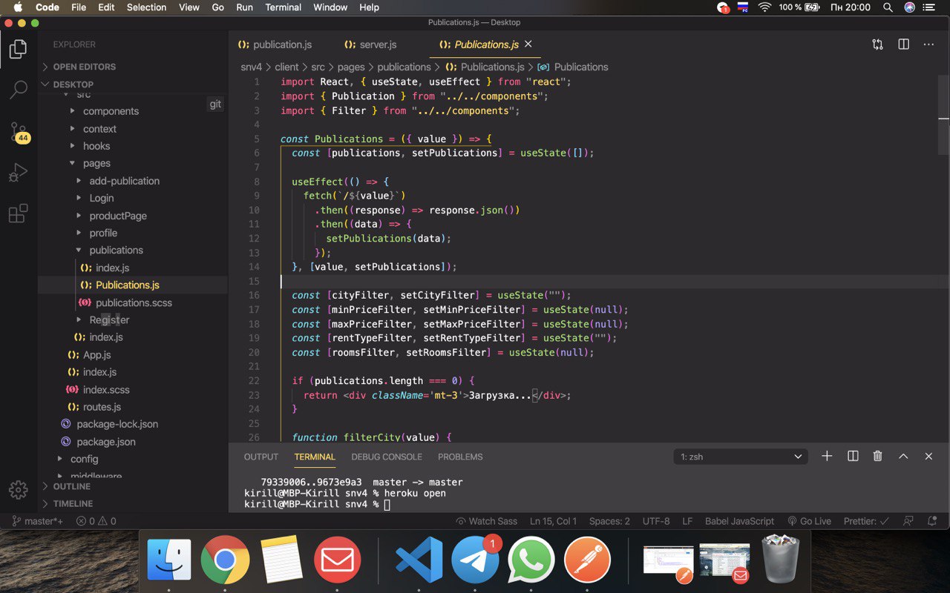
Task: Open the Manage gear icon
Action: (x=19, y=489)
